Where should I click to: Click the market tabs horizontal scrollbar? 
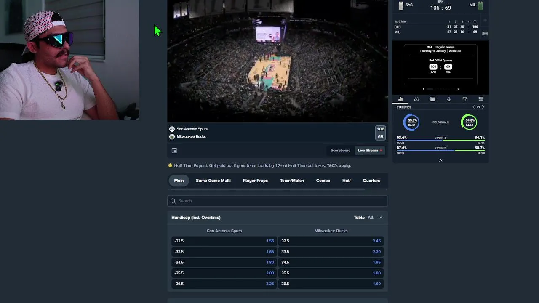(267, 189)
